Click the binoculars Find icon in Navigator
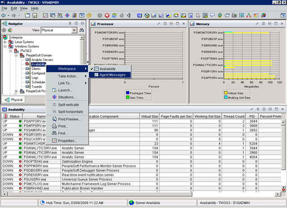The height and width of the screenshot is (208, 287). [82, 30]
